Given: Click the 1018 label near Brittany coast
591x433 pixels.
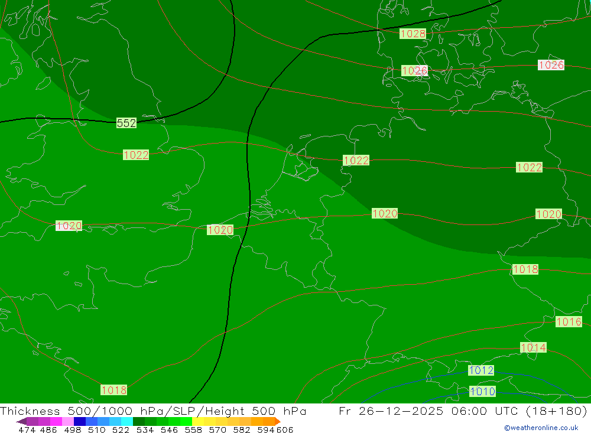Looking at the screenshot, I should tap(114, 390).
